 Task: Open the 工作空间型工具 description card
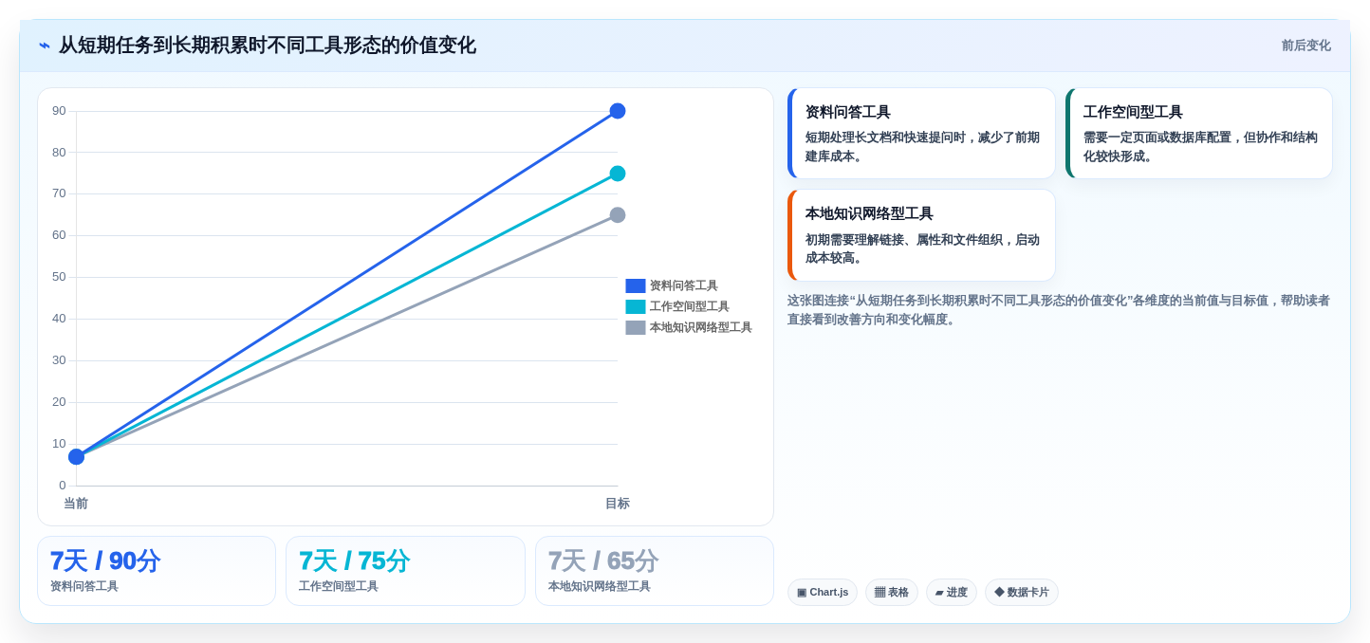click(x=1199, y=134)
